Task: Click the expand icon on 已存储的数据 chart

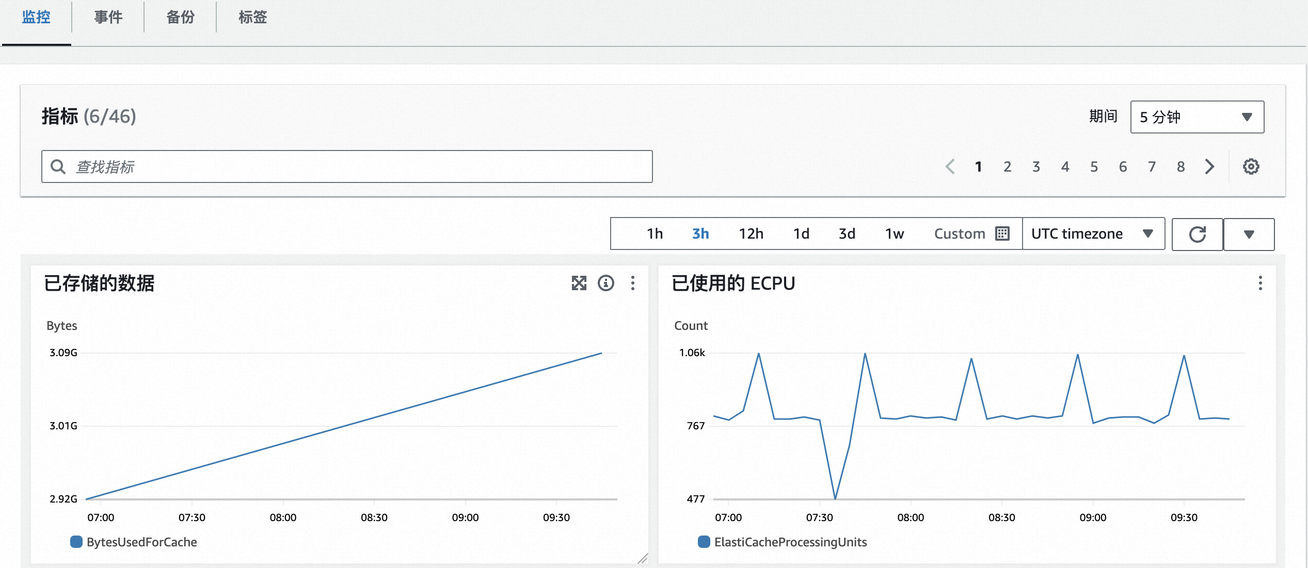Action: pyautogui.click(x=578, y=282)
